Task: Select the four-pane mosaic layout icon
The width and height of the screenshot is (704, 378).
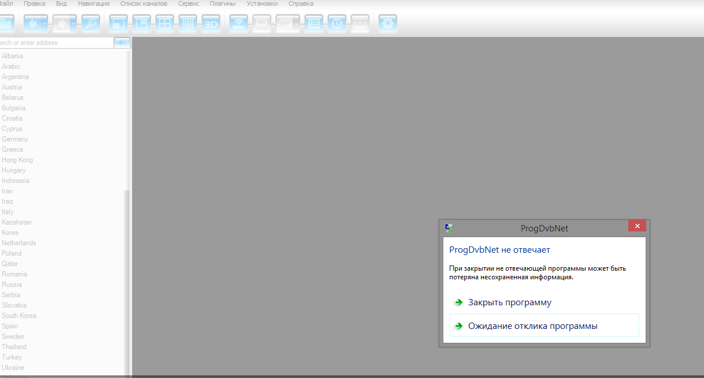Action: point(165,24)
